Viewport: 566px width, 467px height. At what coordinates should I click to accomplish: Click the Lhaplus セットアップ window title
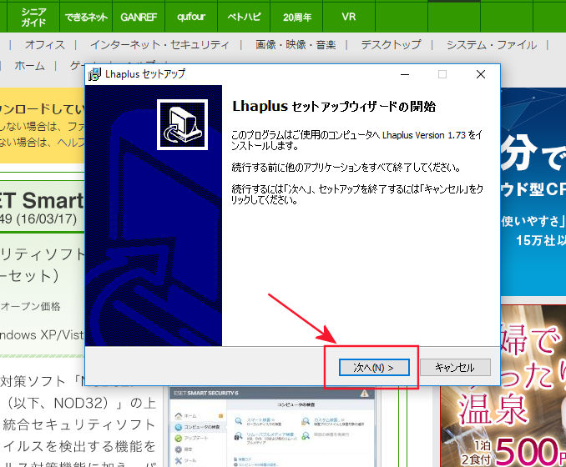coord(145,74)
